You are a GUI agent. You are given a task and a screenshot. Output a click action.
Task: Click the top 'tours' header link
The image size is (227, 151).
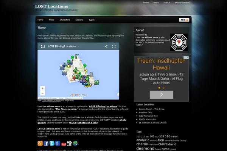156,3
